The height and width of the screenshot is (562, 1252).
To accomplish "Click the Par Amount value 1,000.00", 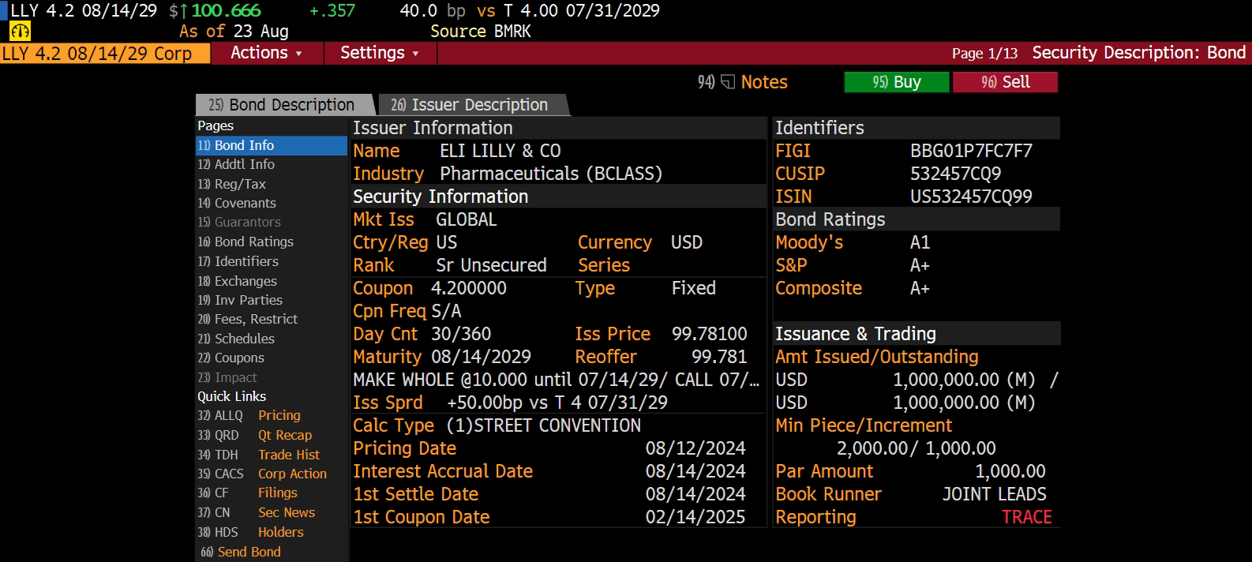I will point(1010,471).
